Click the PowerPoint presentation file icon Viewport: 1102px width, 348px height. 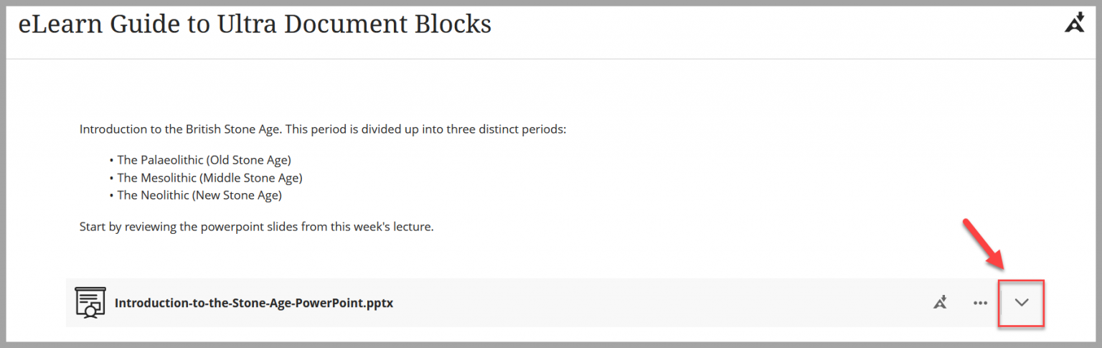tap(90, 303)
